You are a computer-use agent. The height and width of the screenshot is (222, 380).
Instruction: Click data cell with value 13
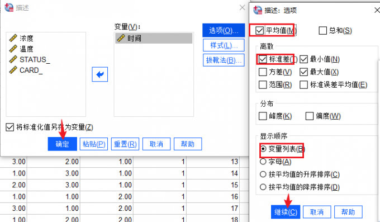[x=213, y=162]
